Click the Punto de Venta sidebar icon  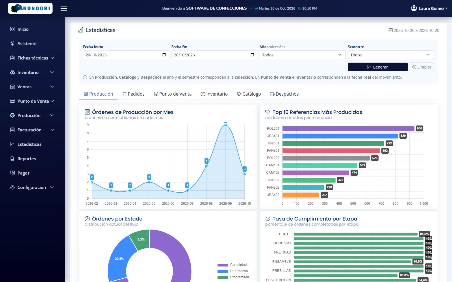pyautogui.click(x=12, y=101)
